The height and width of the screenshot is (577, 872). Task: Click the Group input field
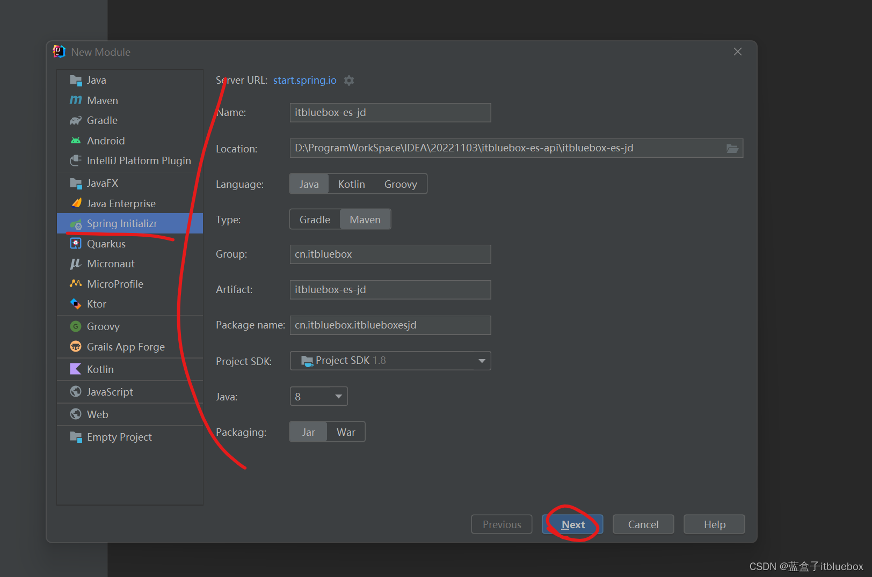click(x=390, y=254)
